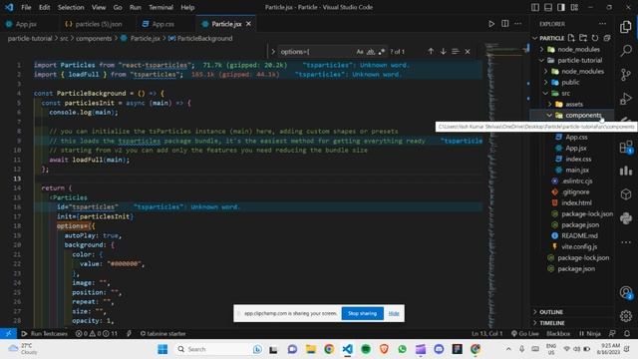Close the Particle.jsx tab

tap(248, 24)
